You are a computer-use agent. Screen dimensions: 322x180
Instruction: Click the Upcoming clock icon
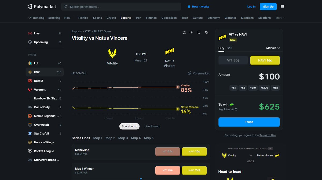[x=30, y=42]
